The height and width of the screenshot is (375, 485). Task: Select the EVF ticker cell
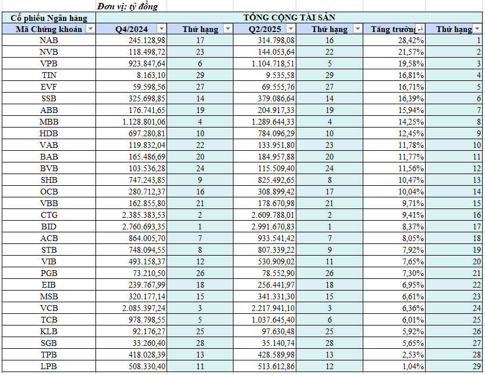49,87
